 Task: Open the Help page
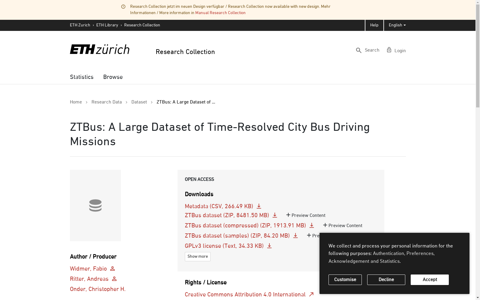tap(374, 25)
